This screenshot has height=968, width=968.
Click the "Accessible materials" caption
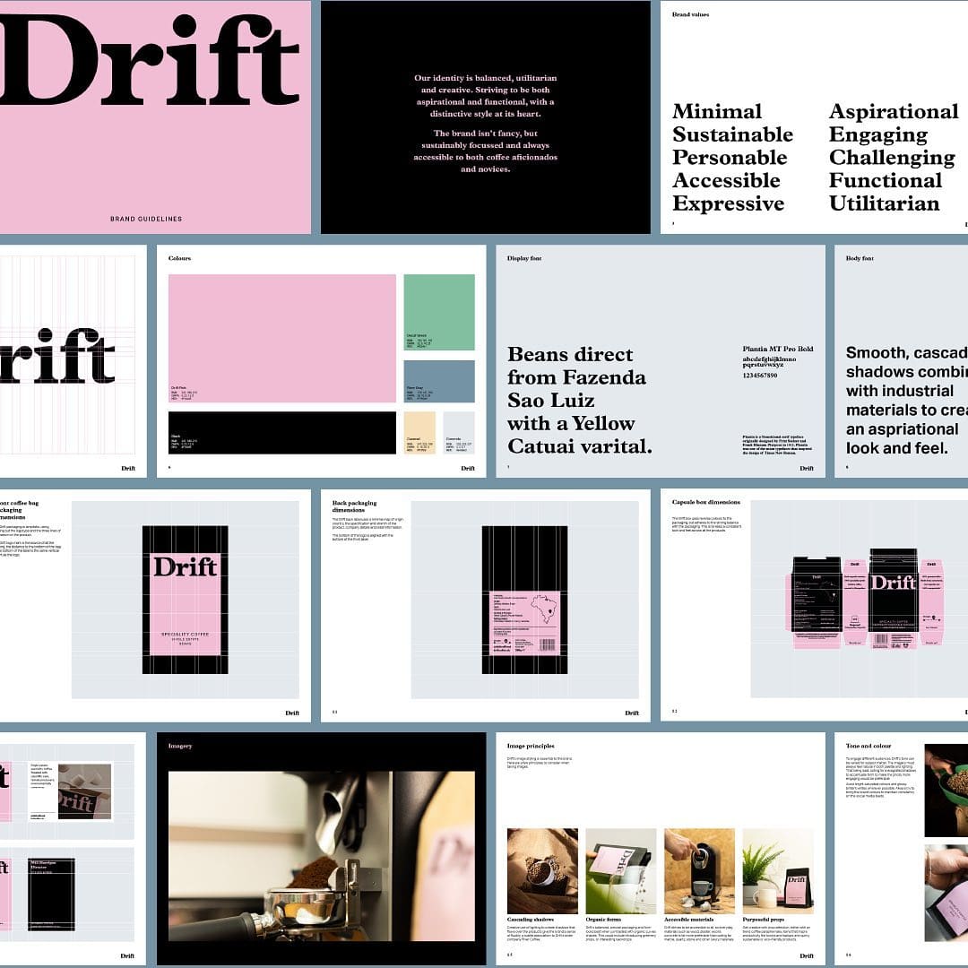tap(689, 920)
